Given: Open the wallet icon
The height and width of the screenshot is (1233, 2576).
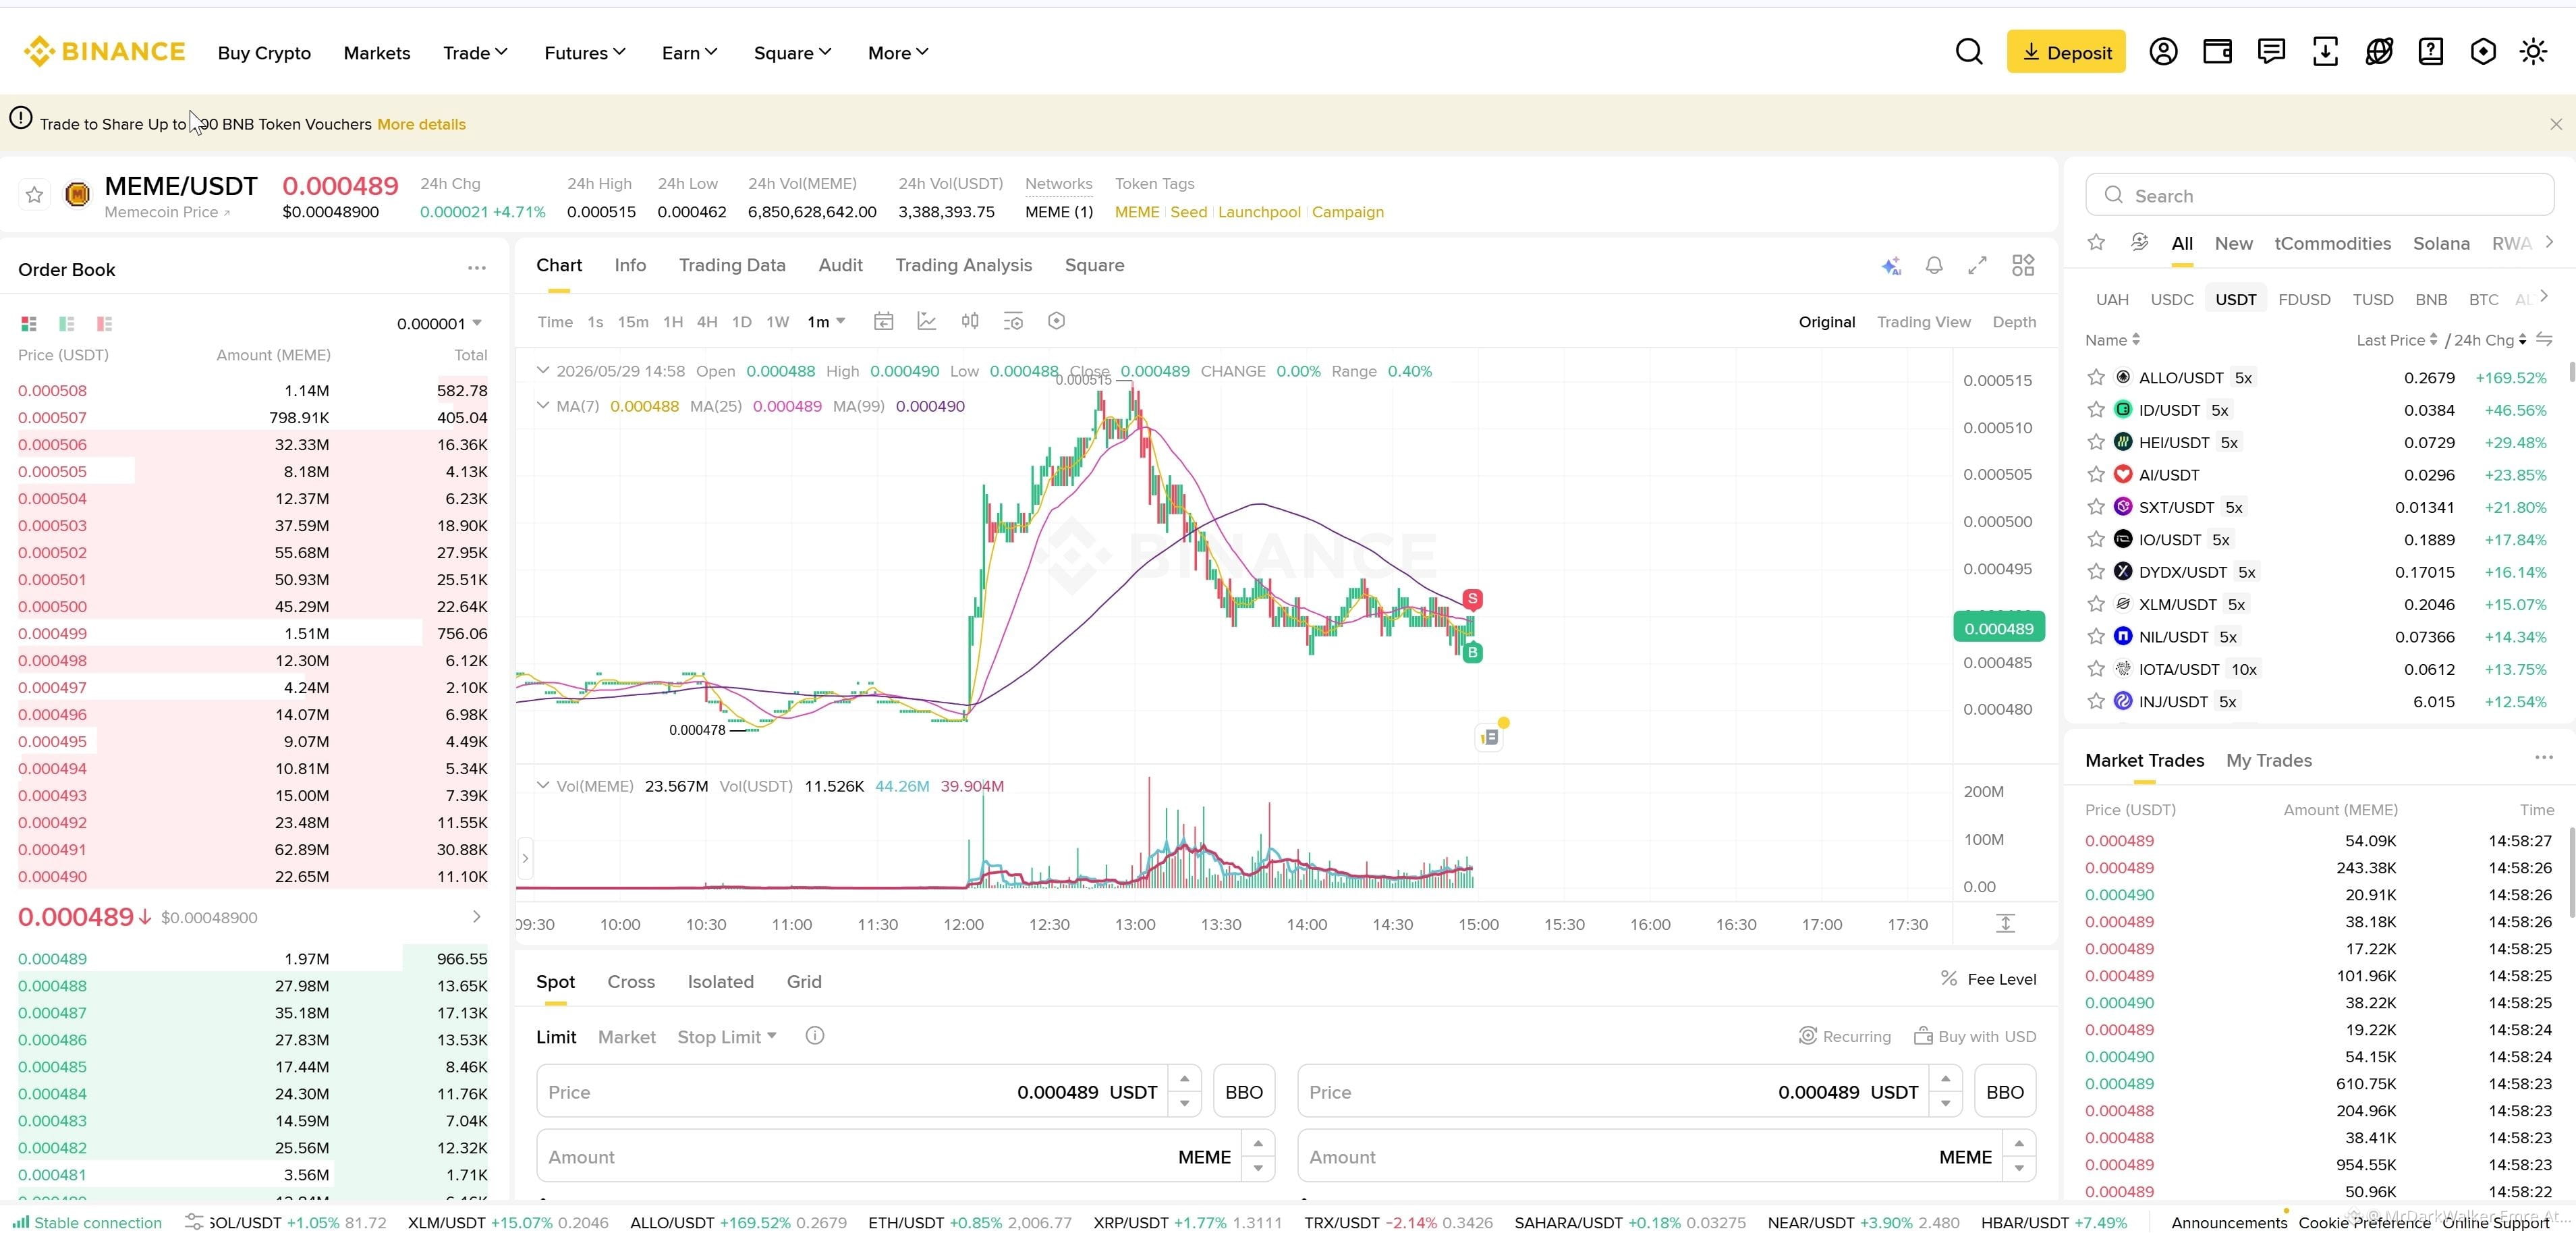Looking at the screenshot, I should click(2217, 52).
